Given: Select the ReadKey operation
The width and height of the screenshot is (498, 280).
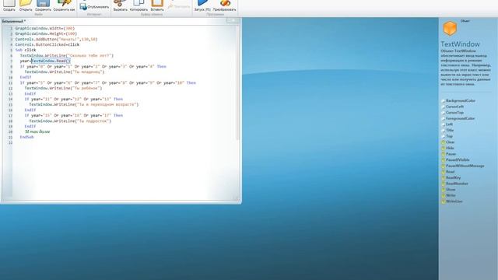Looking at the screenshot, I should click(453, 178).
